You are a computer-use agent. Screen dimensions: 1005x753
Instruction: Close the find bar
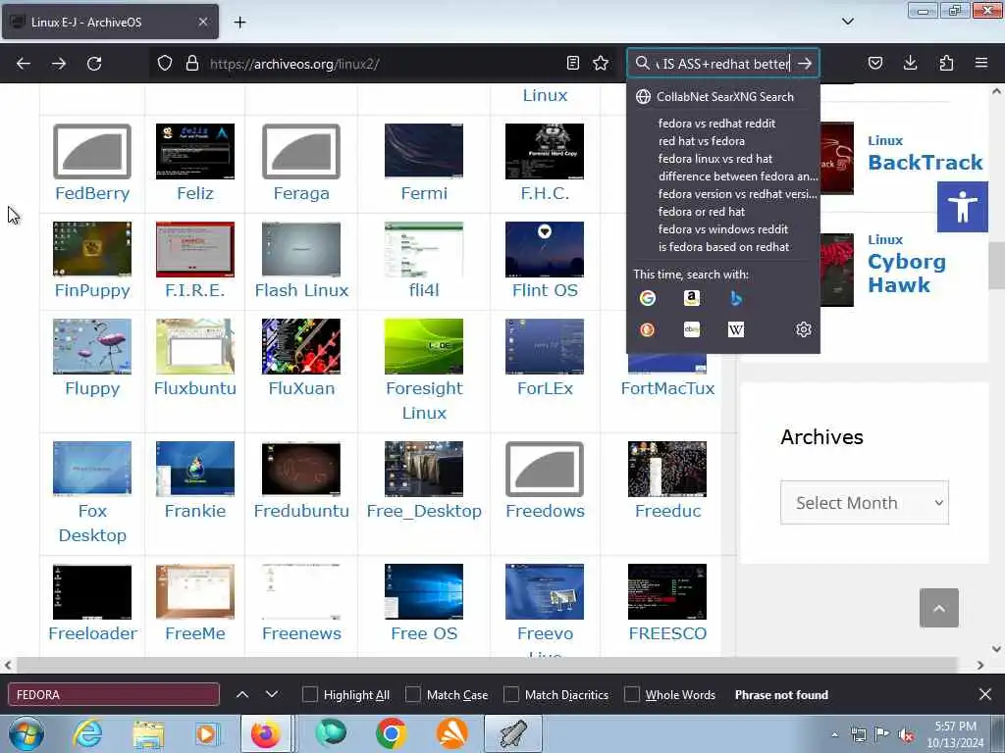coord(985,694)
